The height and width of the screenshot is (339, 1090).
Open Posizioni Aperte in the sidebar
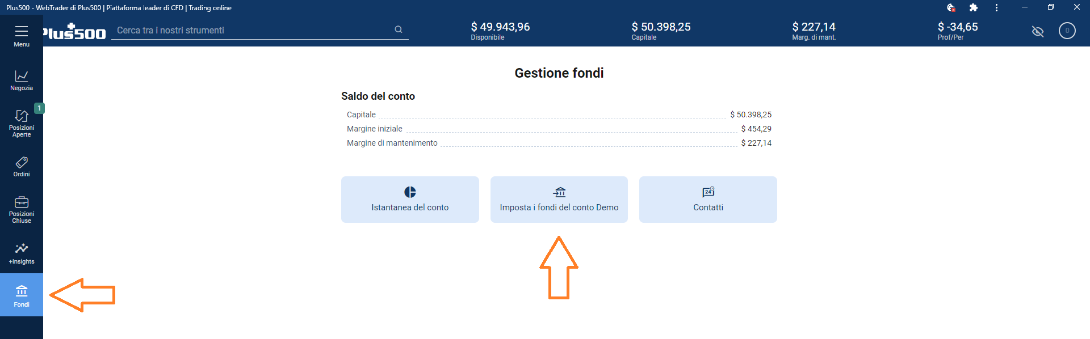click(22, 124)
